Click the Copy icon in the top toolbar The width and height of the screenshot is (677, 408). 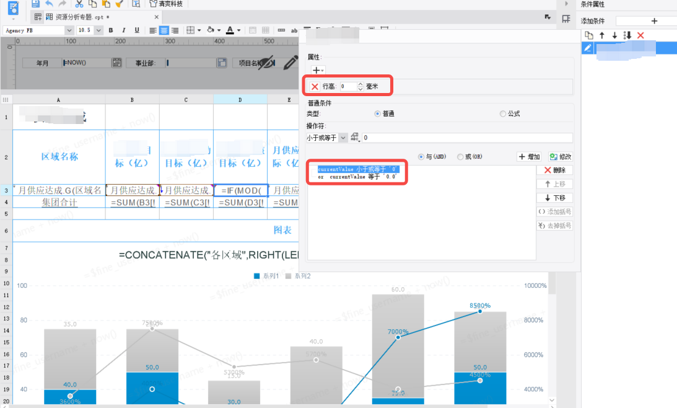coord(92,4)
